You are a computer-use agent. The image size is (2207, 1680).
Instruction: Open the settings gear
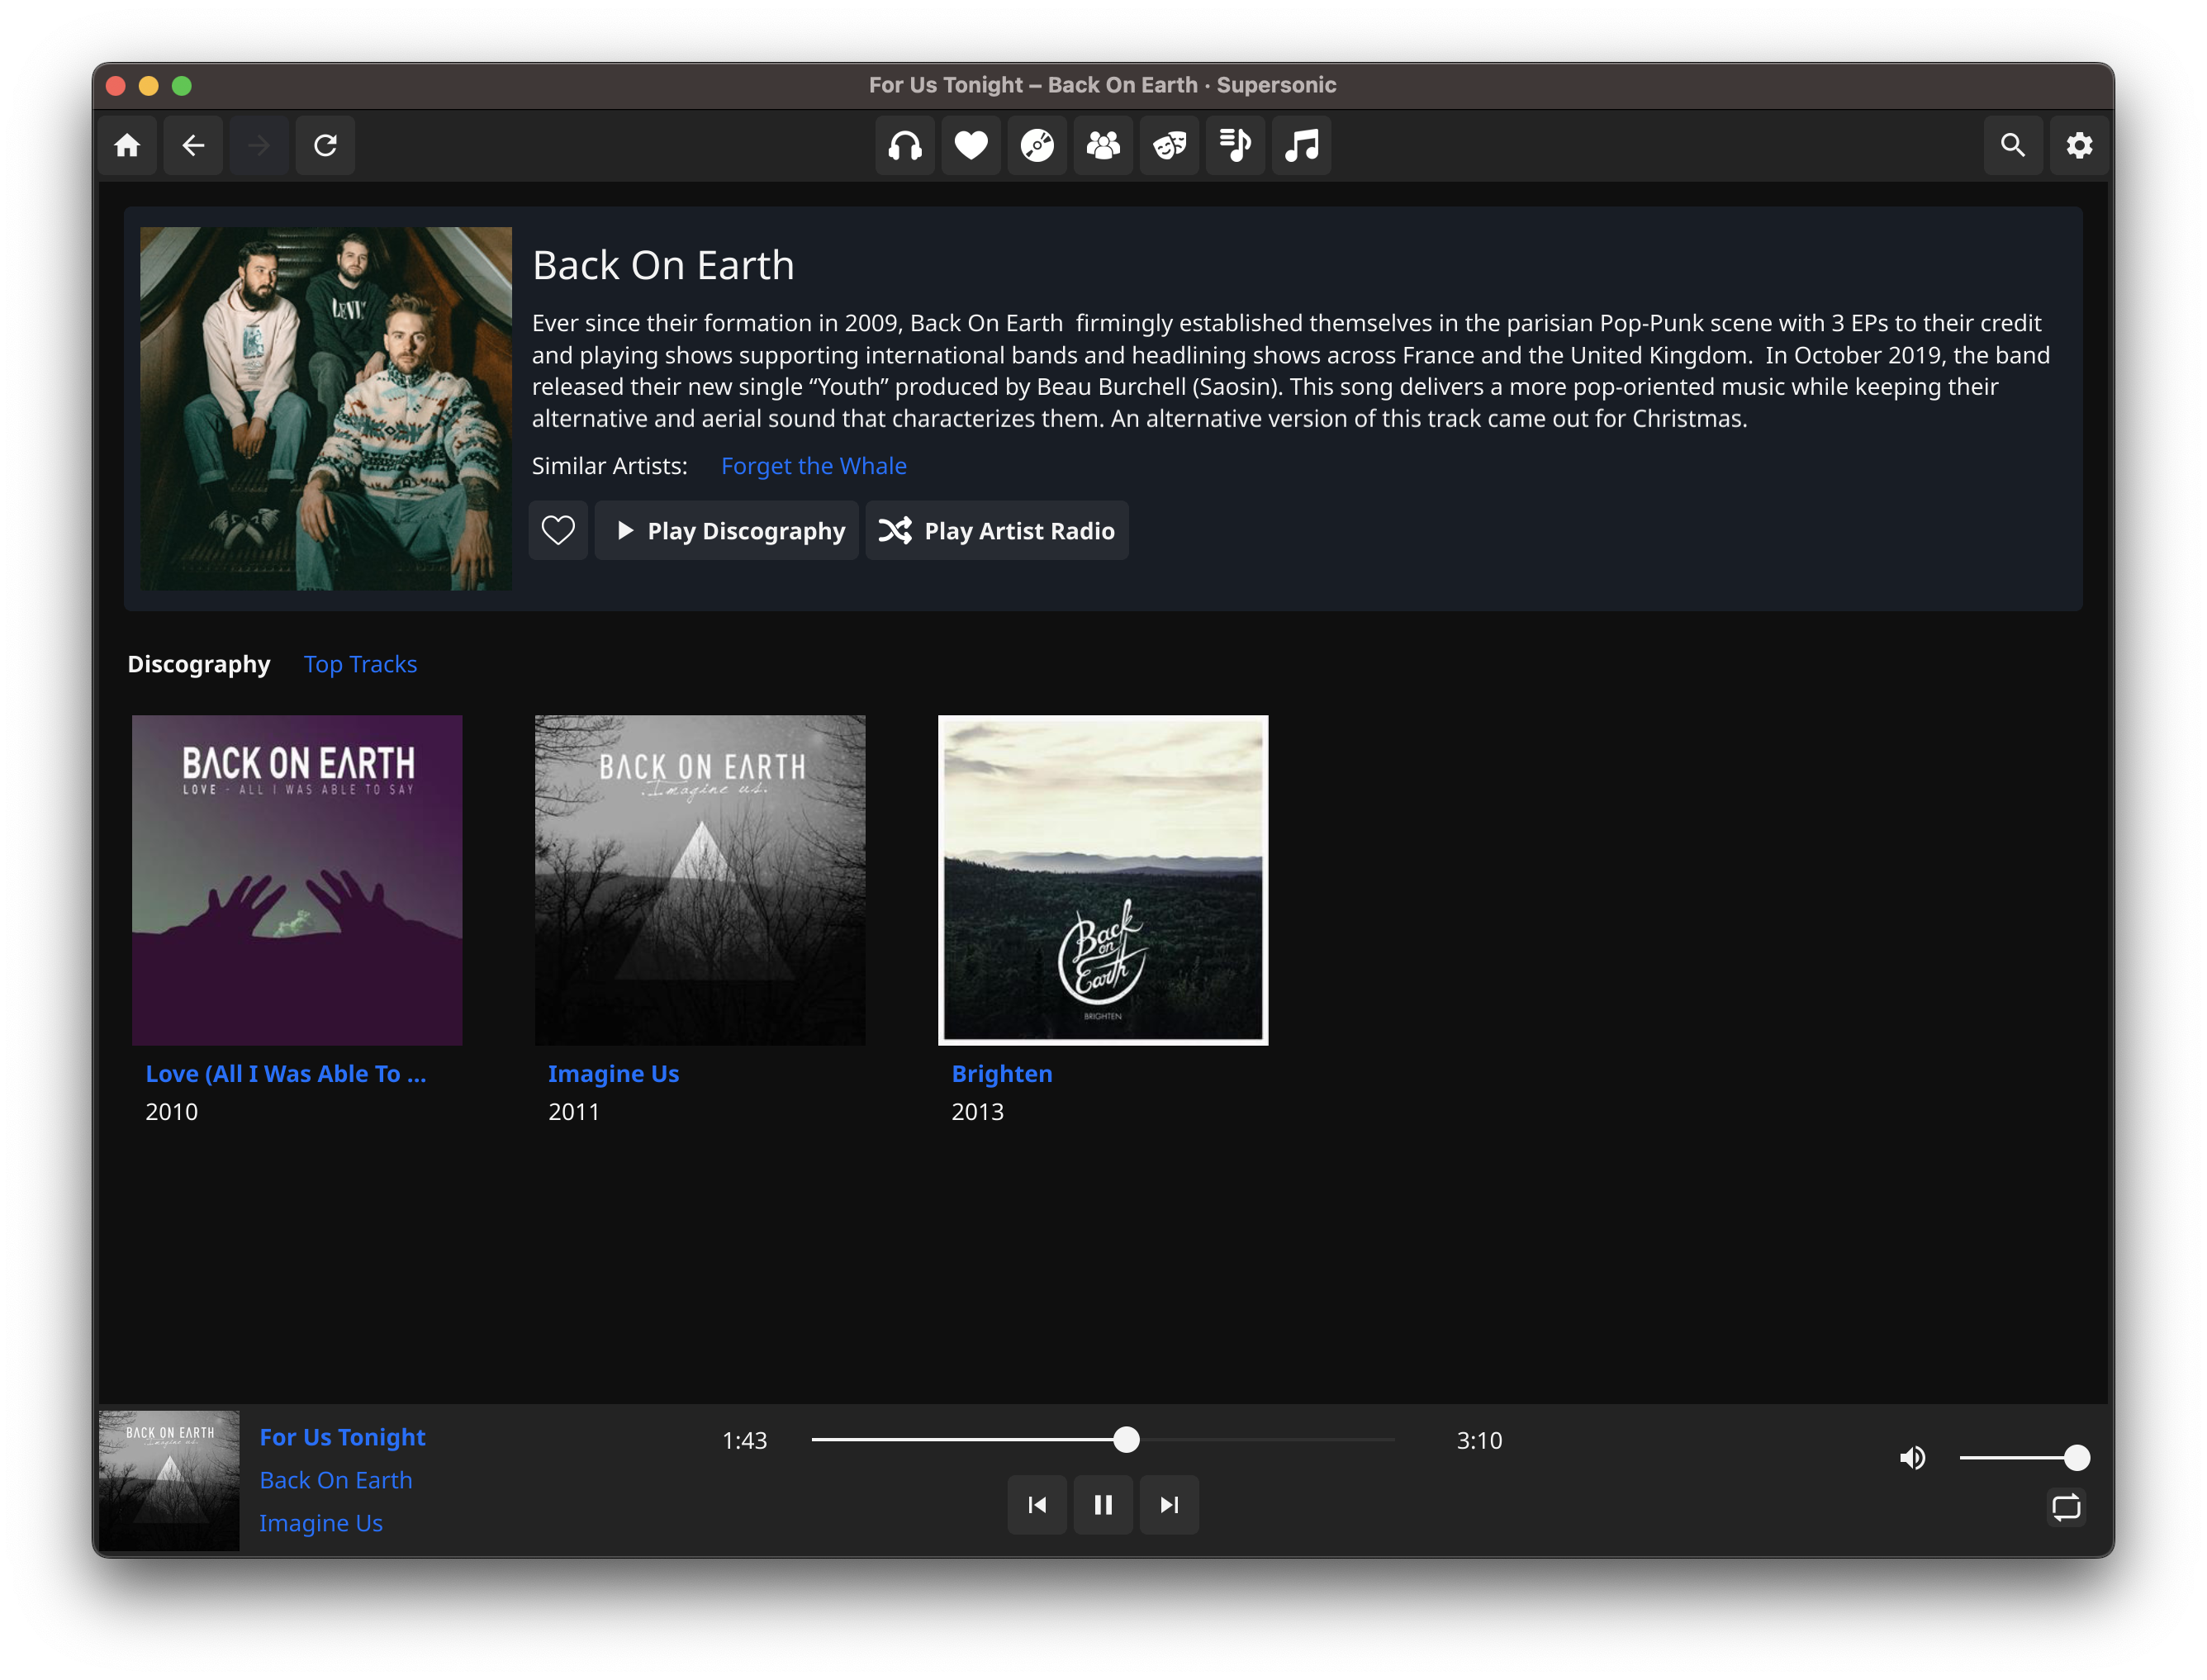pyautogui.click(x=2079, y=146)
